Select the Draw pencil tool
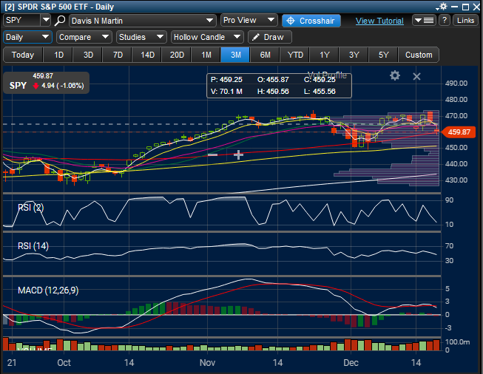Screen dimensions: 483x374 pos(269,37)
